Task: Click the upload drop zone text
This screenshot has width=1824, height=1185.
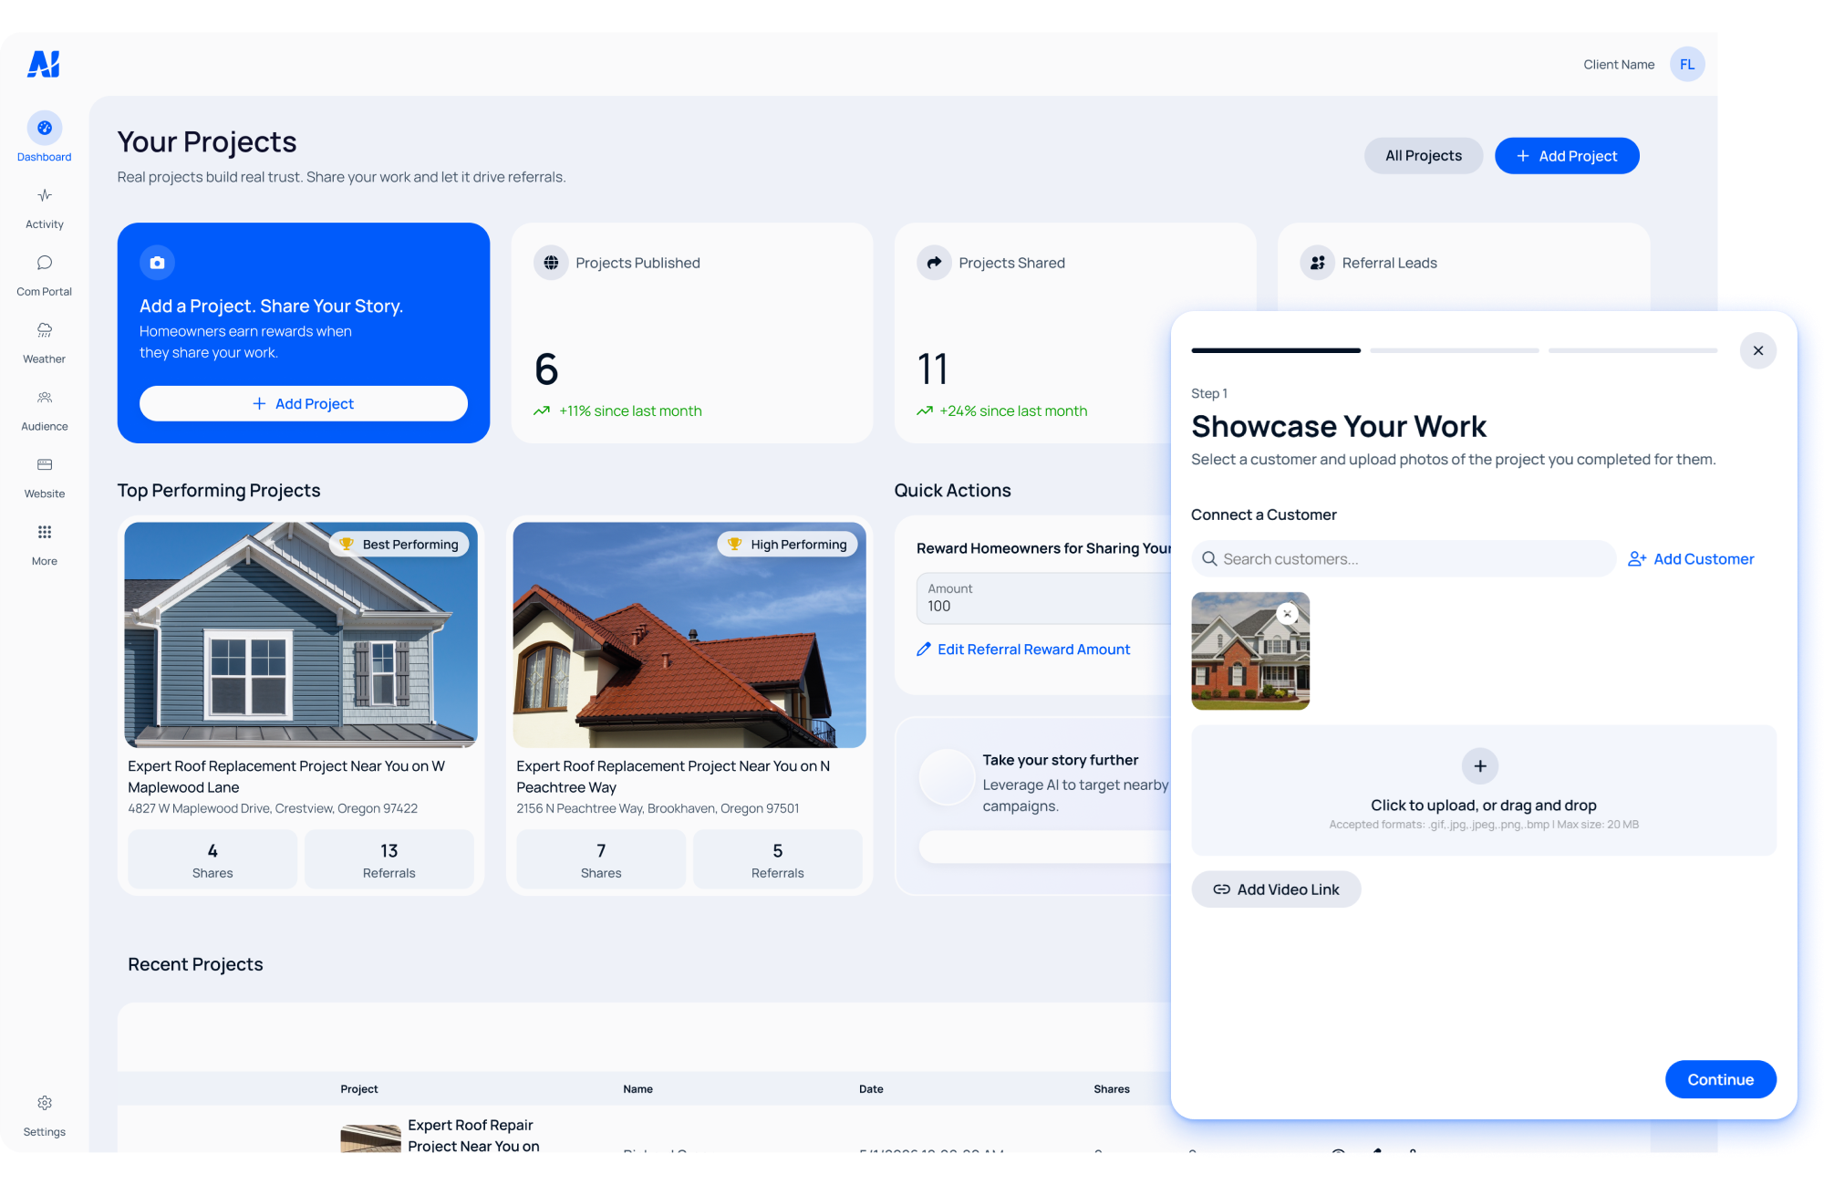Action: pos(1483,806)
